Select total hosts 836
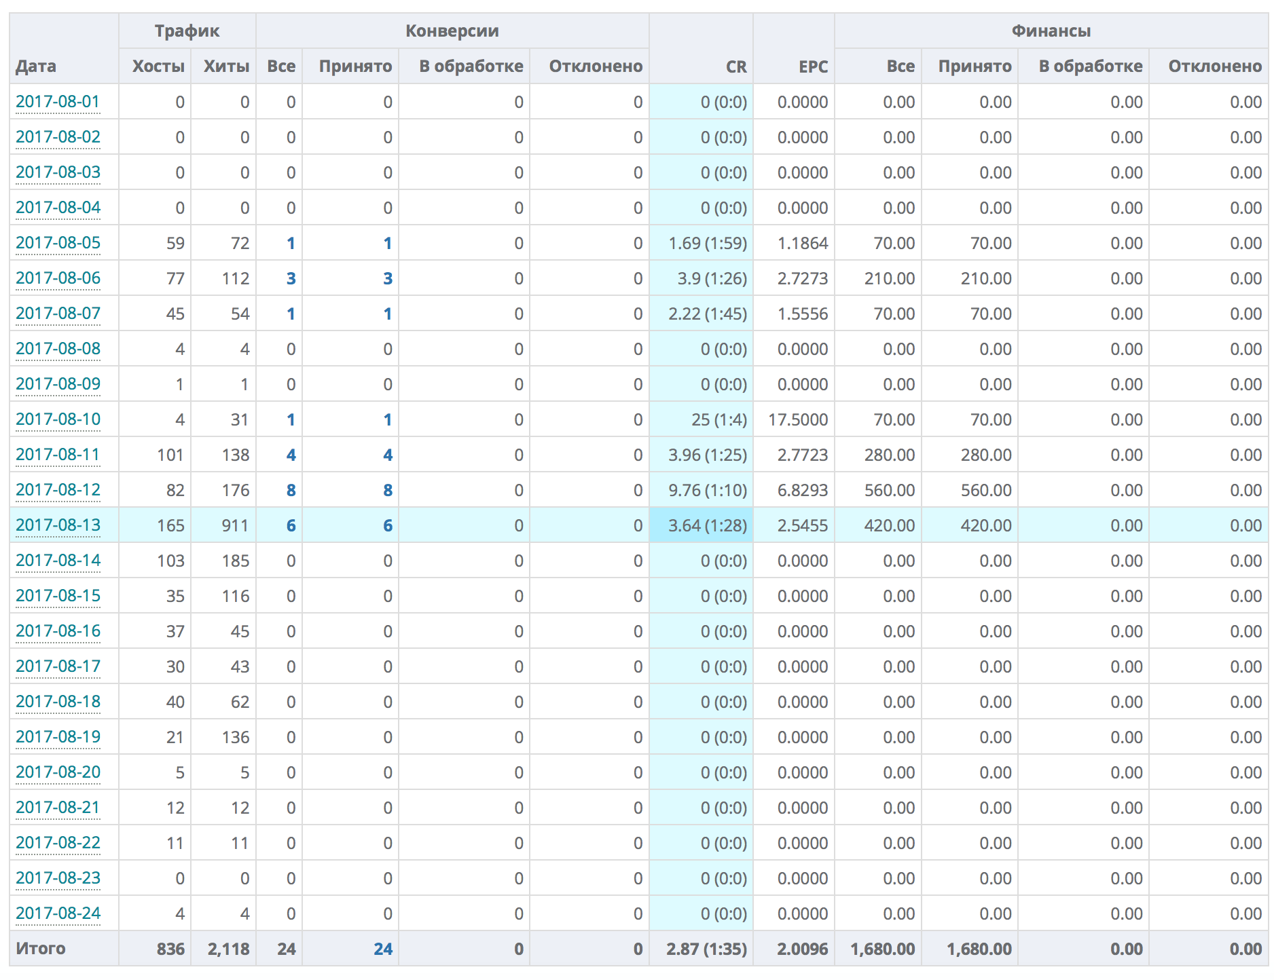The image size is (1274, 980). pos(170,949)
